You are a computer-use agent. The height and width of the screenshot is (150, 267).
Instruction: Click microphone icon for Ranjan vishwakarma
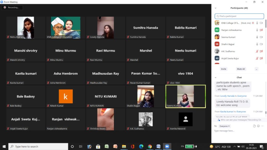click(x=257, y=30)
